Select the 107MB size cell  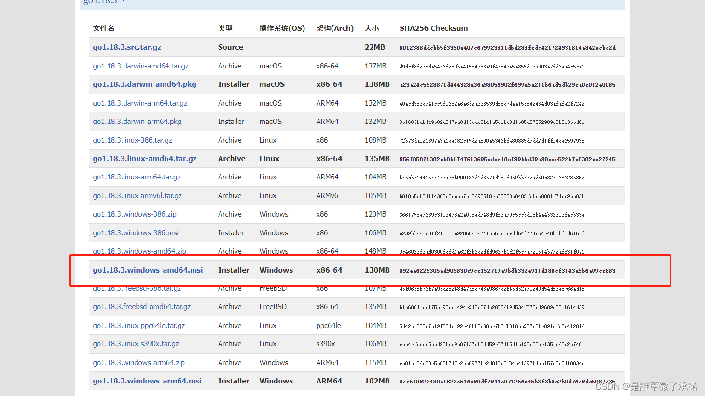pos(375,288)
